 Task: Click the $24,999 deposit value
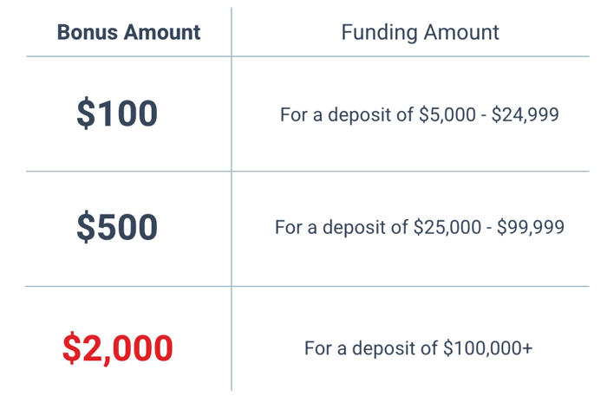point(525,115)
